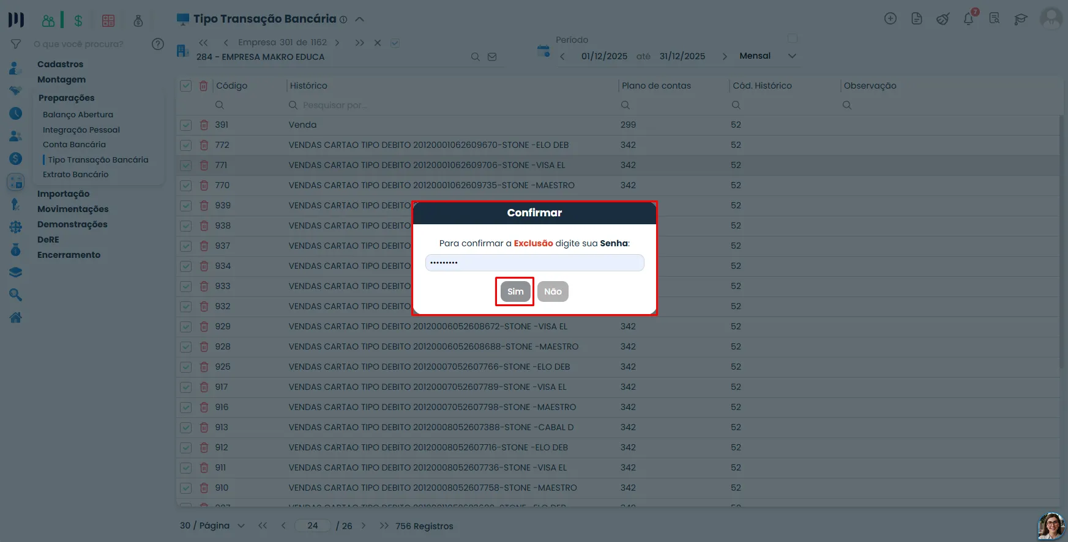Click the graduation cap training icon
Screen dimensions: 1068x542
[x=1020, y=19]
